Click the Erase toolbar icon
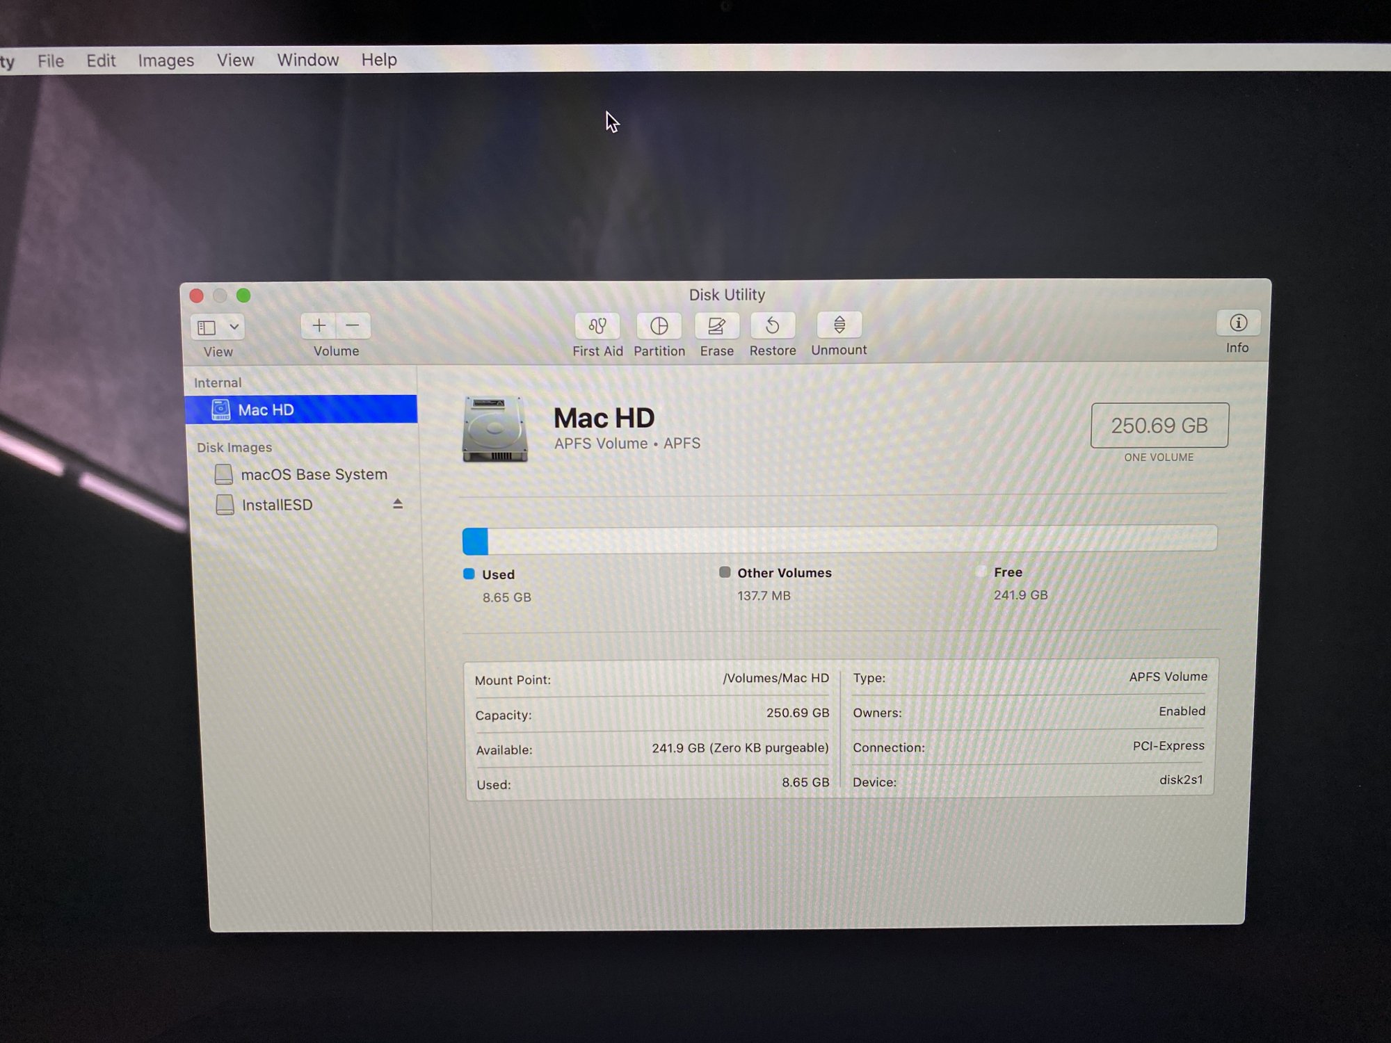Image resolution: width=1391 pixels, height=1043 pixels. pyautogui.click(x=716, y=326)
